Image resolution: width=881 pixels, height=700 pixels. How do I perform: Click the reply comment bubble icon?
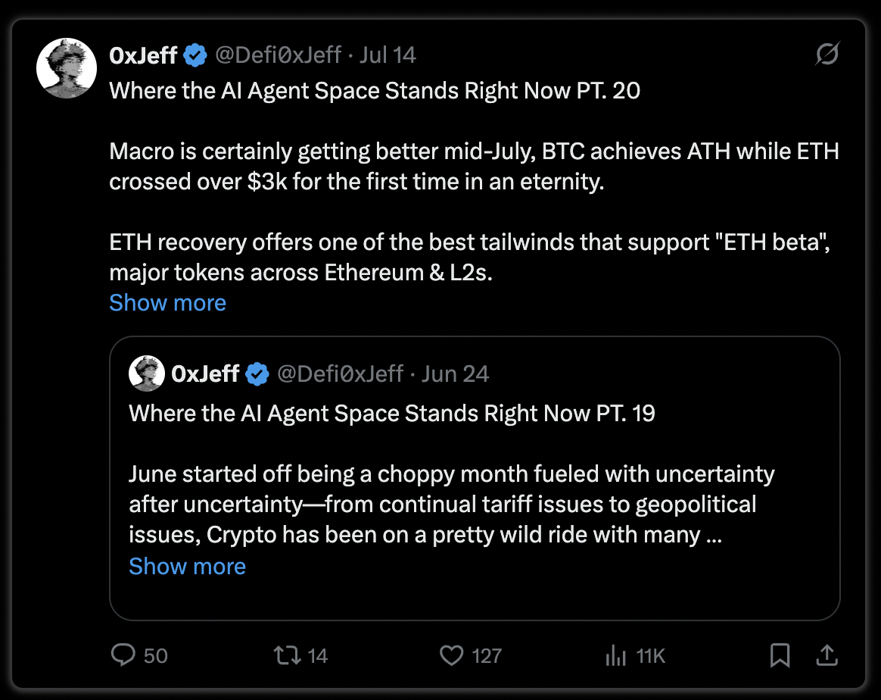pos(123,655)
